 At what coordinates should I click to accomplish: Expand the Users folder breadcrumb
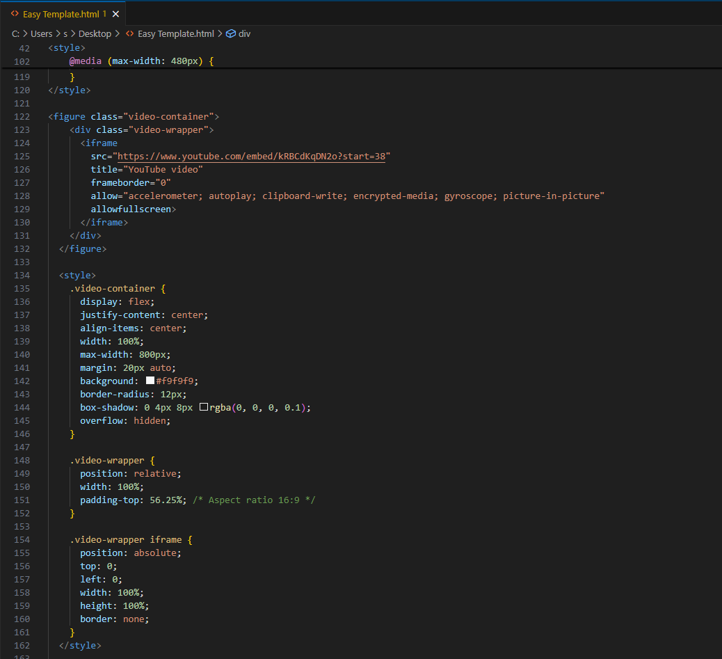click(x=41, y=33)
